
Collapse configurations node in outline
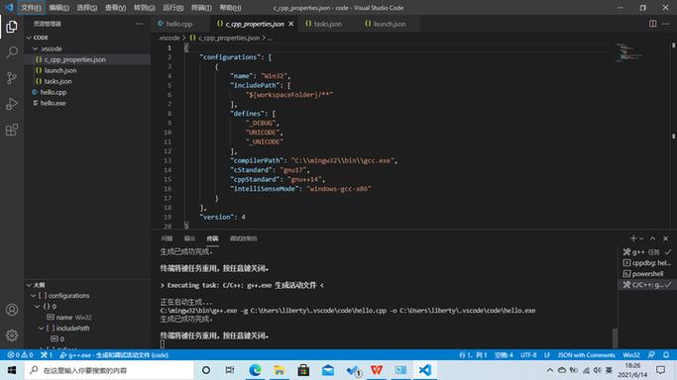[34, 296]
